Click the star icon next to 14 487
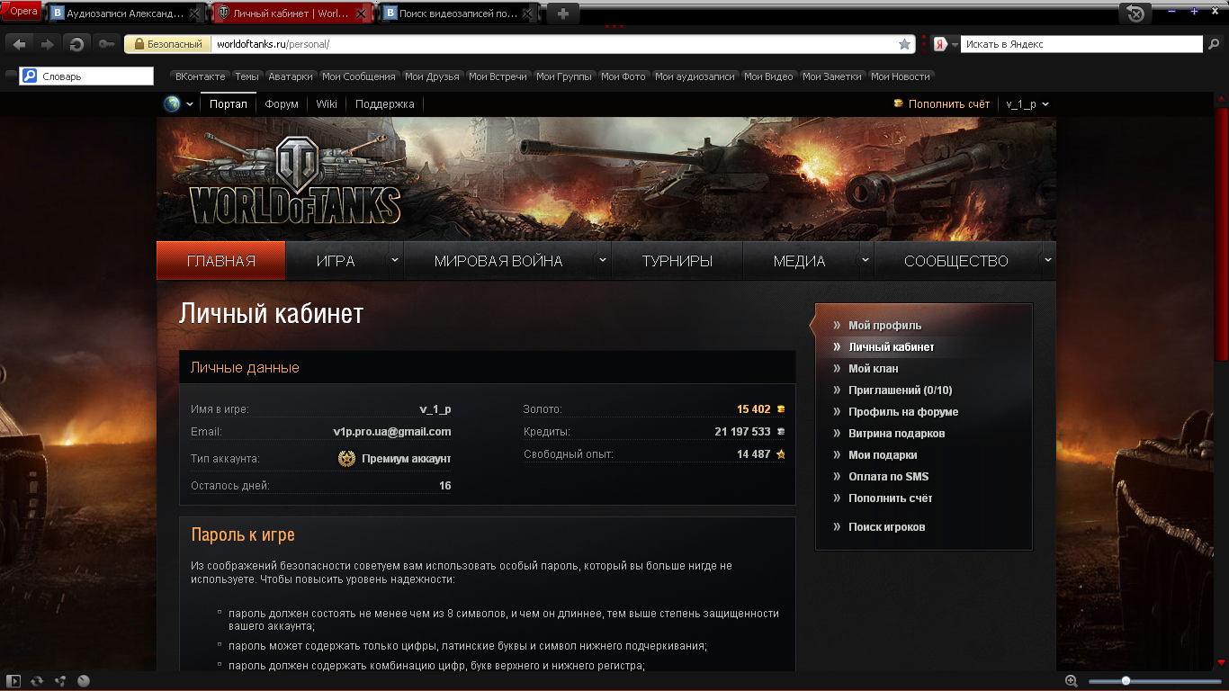Viewport: 1229px width, 691px height. pyautogui.click(x=781, y=454)
